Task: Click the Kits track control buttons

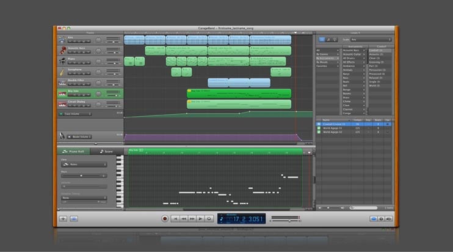Action: (79, 42)
